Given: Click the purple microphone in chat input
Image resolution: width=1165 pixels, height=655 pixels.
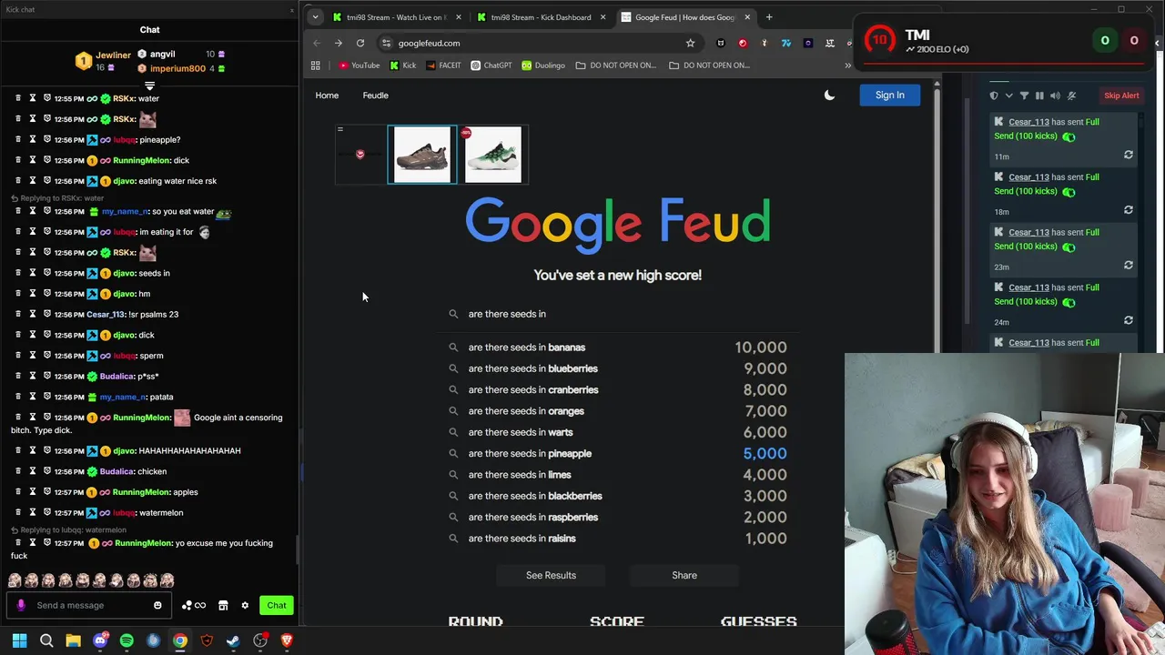Looking at the screenshot, I should click(x=21, y=605).
